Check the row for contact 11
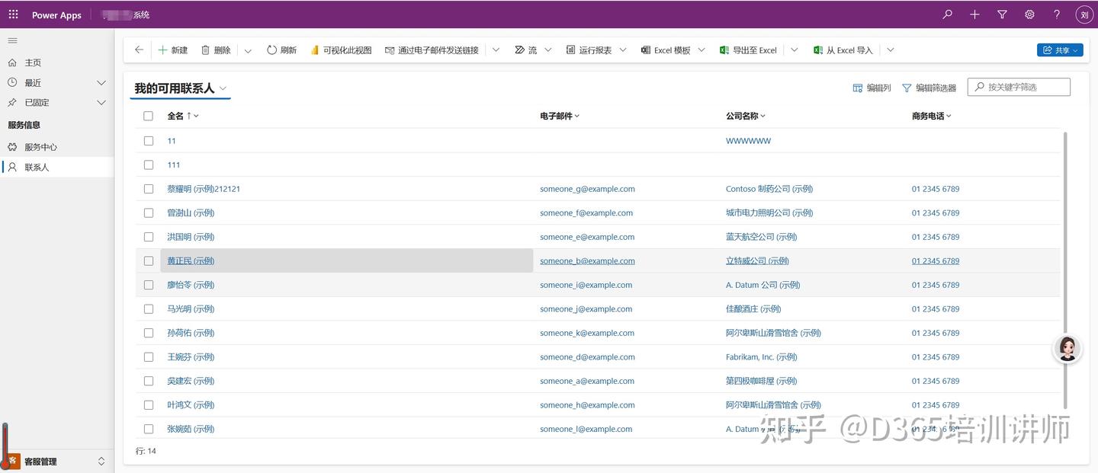The image size is (1098, 473). pos(148,141)
